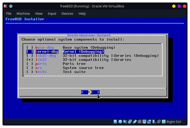Image resolution: width=190 pixels, height=128 pixels.
Task: Click the hard disk activity status icon
Action: click(115, 122)
